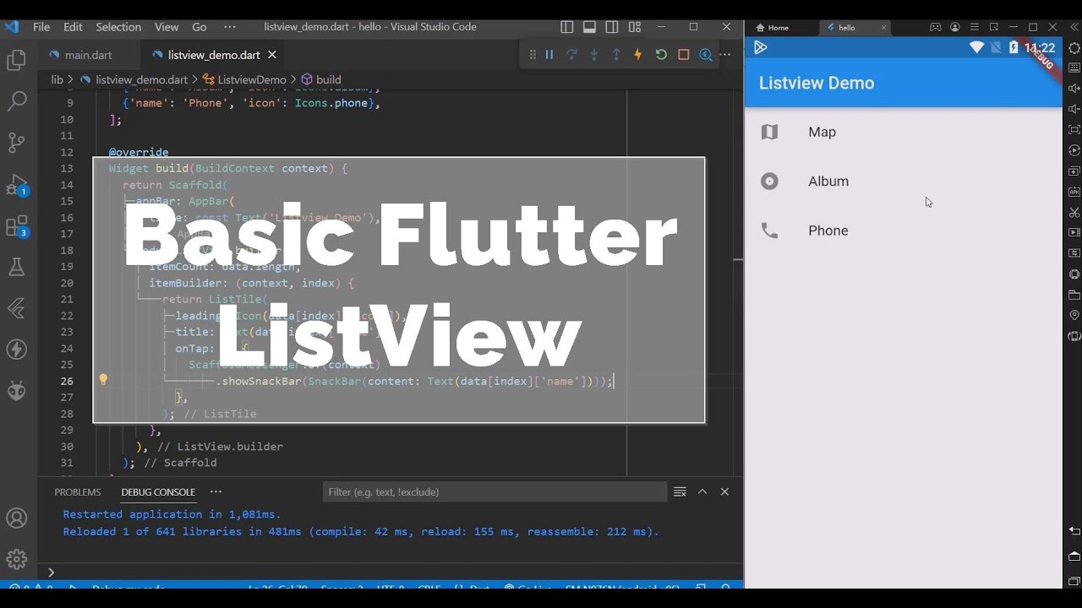Maximize the panel with the chevron
The height and width of the screenshot is (608, 1082).
pos(702,491)
